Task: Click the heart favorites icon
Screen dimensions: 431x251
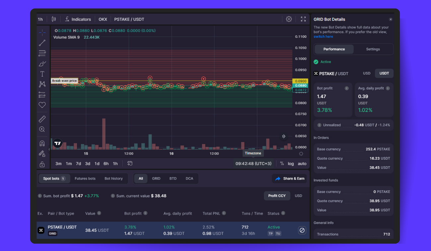Action: pyautogui.click(x=42, y=105)
